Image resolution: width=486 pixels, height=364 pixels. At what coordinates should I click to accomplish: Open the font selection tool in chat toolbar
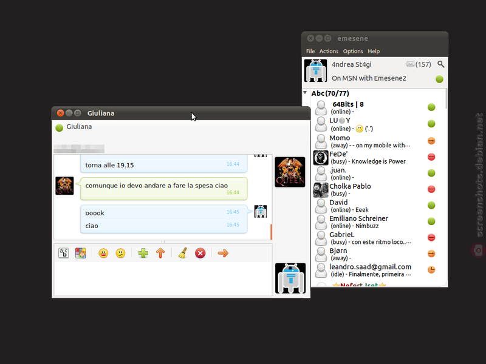point(64,253)
